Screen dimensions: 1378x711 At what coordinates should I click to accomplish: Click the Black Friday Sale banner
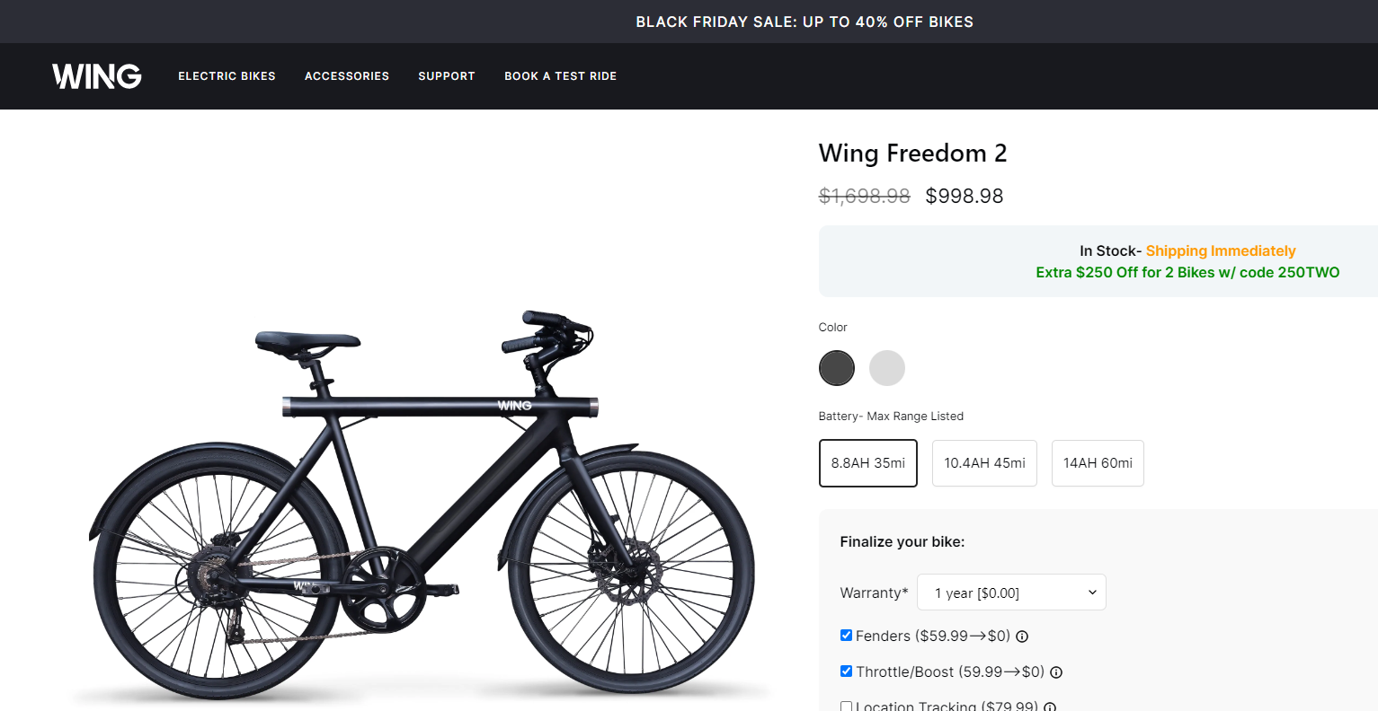click(805, 22)
